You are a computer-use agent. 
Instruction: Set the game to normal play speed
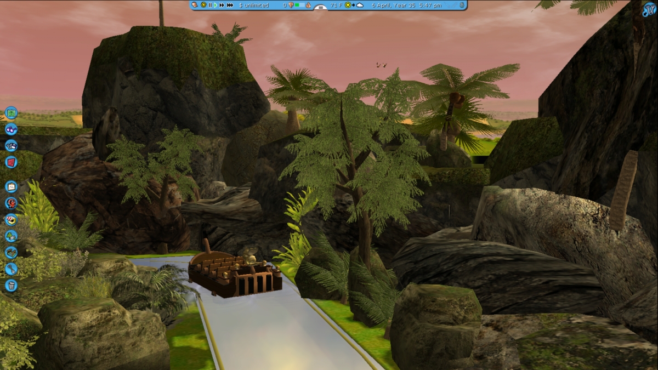click(x=215, y=5)
